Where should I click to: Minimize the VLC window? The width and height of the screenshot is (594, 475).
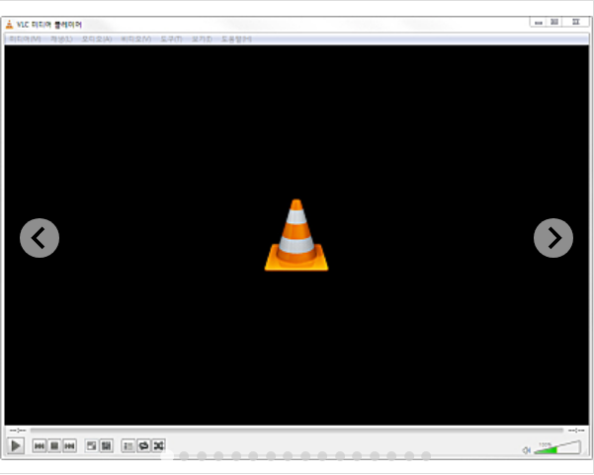click(x=539, y=23)
